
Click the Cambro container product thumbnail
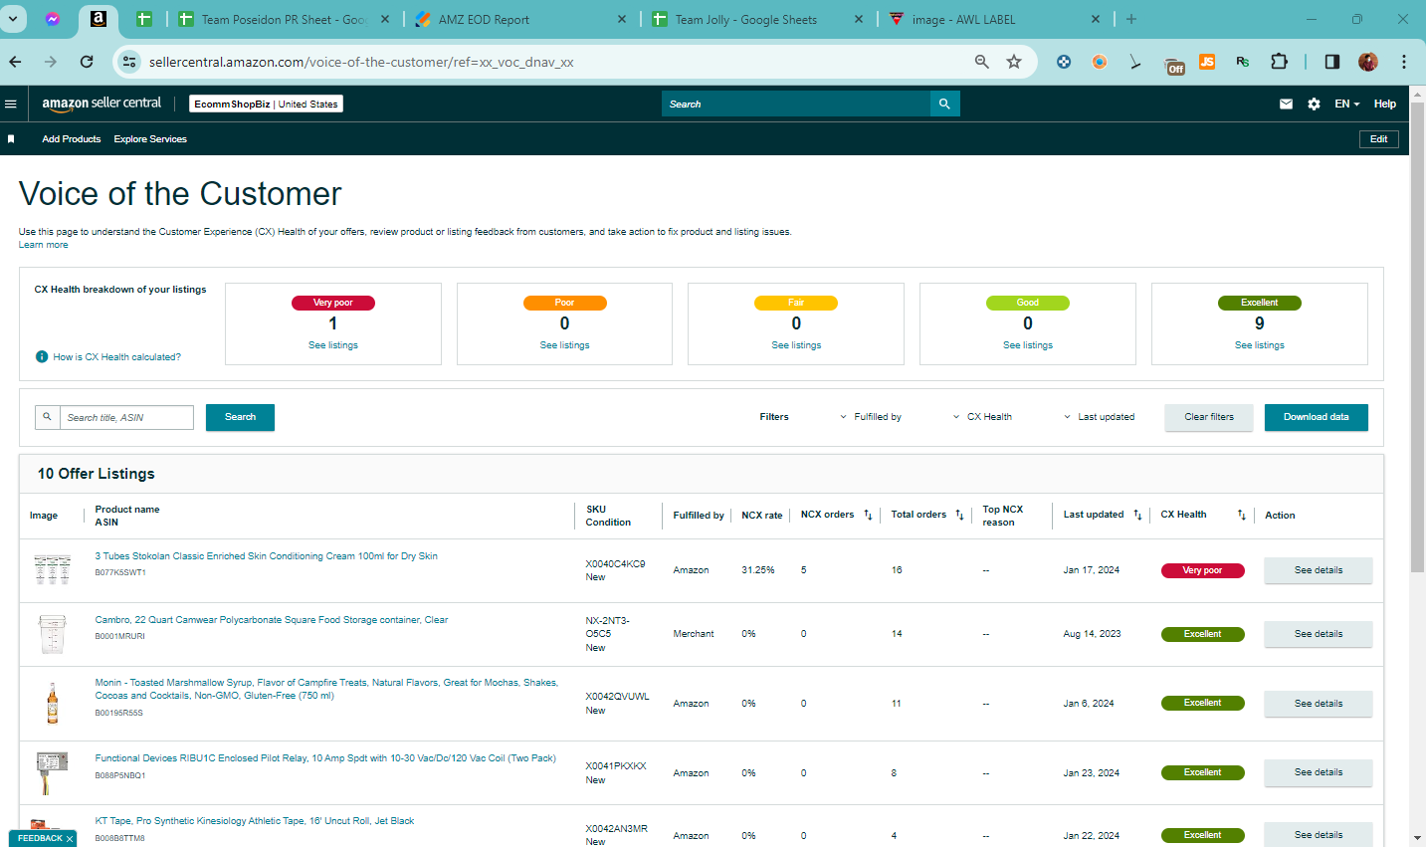point(53,634)
